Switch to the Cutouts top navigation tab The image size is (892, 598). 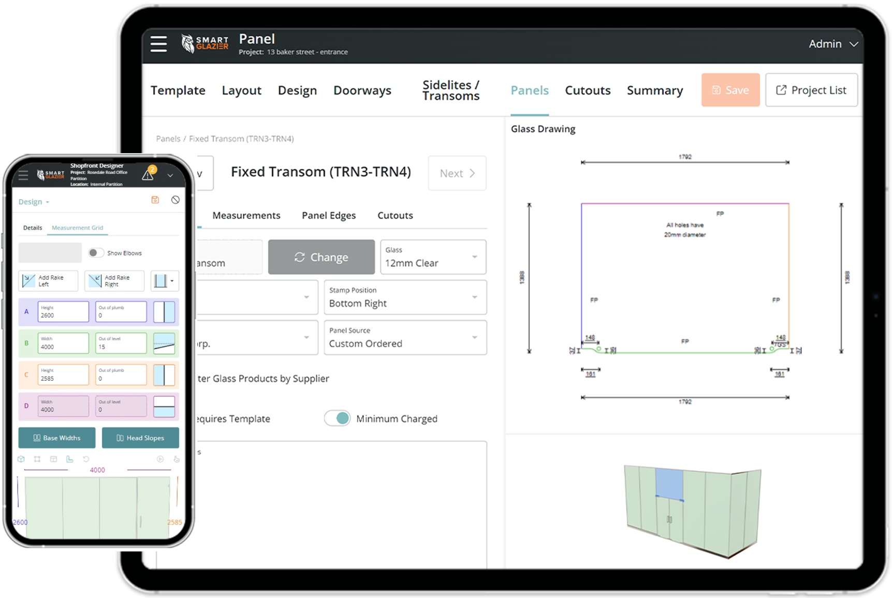(588, 91)
